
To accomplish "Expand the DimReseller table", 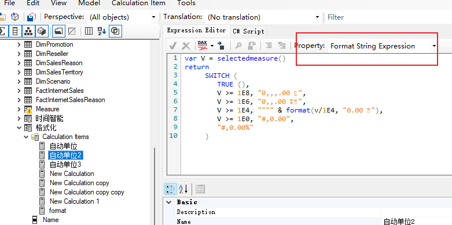I will 19,54.
